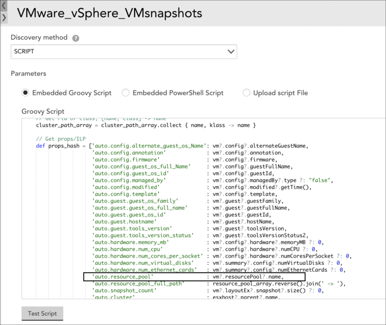
Task: Click the 'auto.guest.guest_os_id' key
Action: [x=129, y=215]
